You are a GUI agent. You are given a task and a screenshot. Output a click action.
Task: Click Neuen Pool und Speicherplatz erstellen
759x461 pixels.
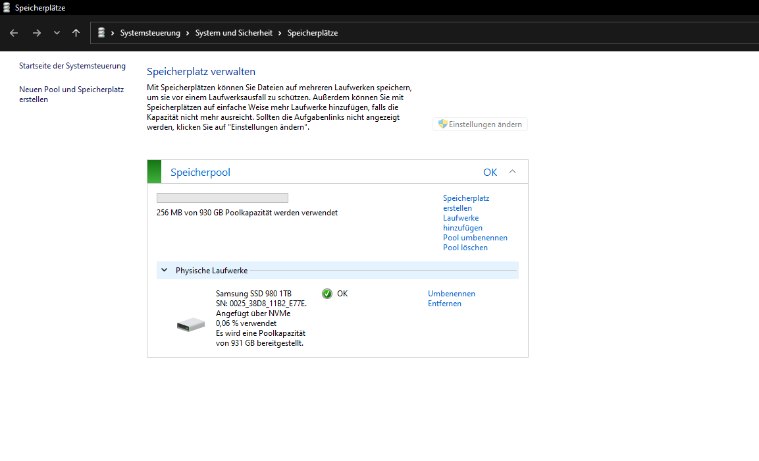pos(72,94)
